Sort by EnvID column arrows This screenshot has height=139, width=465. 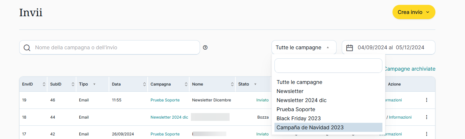click(x=44, y=84)
